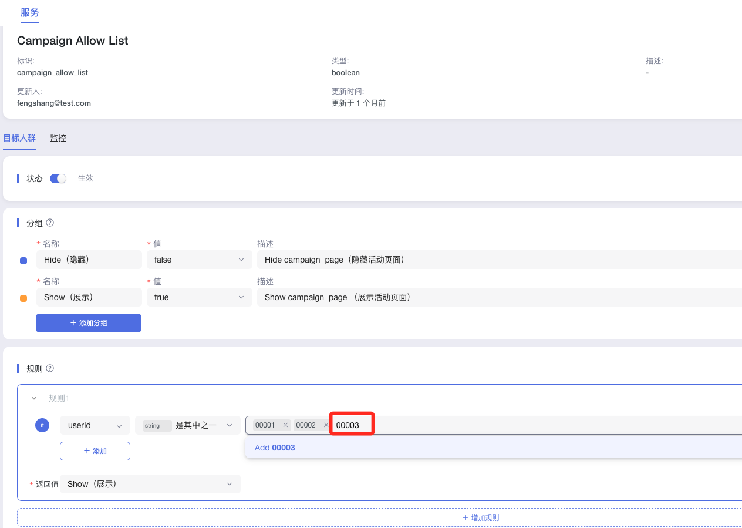Open the 是其中之一 operator dropdown
The width and height of the screenshot is (742, 528).
[187, 425]
